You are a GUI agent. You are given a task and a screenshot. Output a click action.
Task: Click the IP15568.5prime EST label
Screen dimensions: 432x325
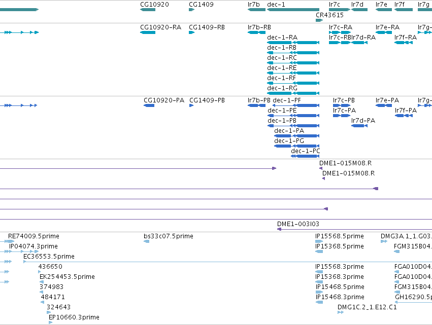[340, 236]
